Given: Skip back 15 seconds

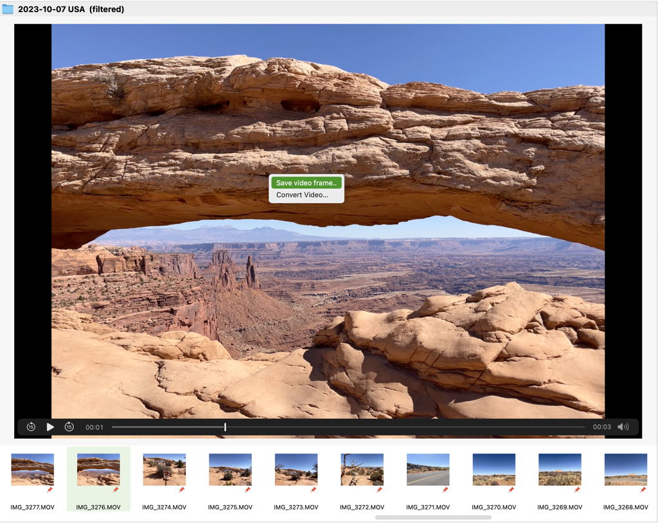Looking at the screenshot, I should (x=31, y=427).
